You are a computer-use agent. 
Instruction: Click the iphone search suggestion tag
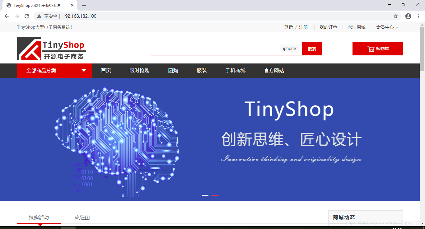click(x=289, y=49)
